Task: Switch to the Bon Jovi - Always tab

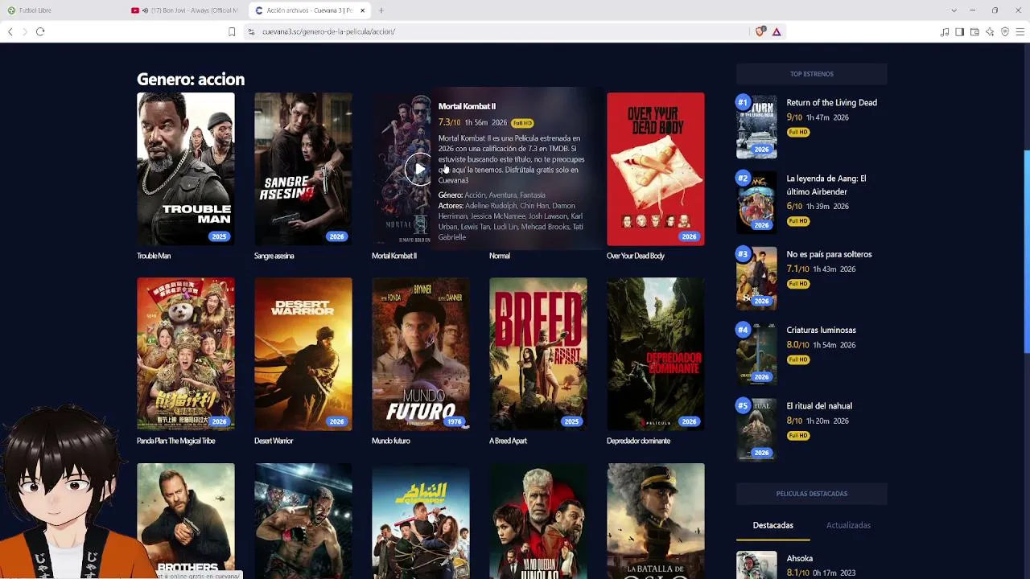Action: click(x=187, y=10)
